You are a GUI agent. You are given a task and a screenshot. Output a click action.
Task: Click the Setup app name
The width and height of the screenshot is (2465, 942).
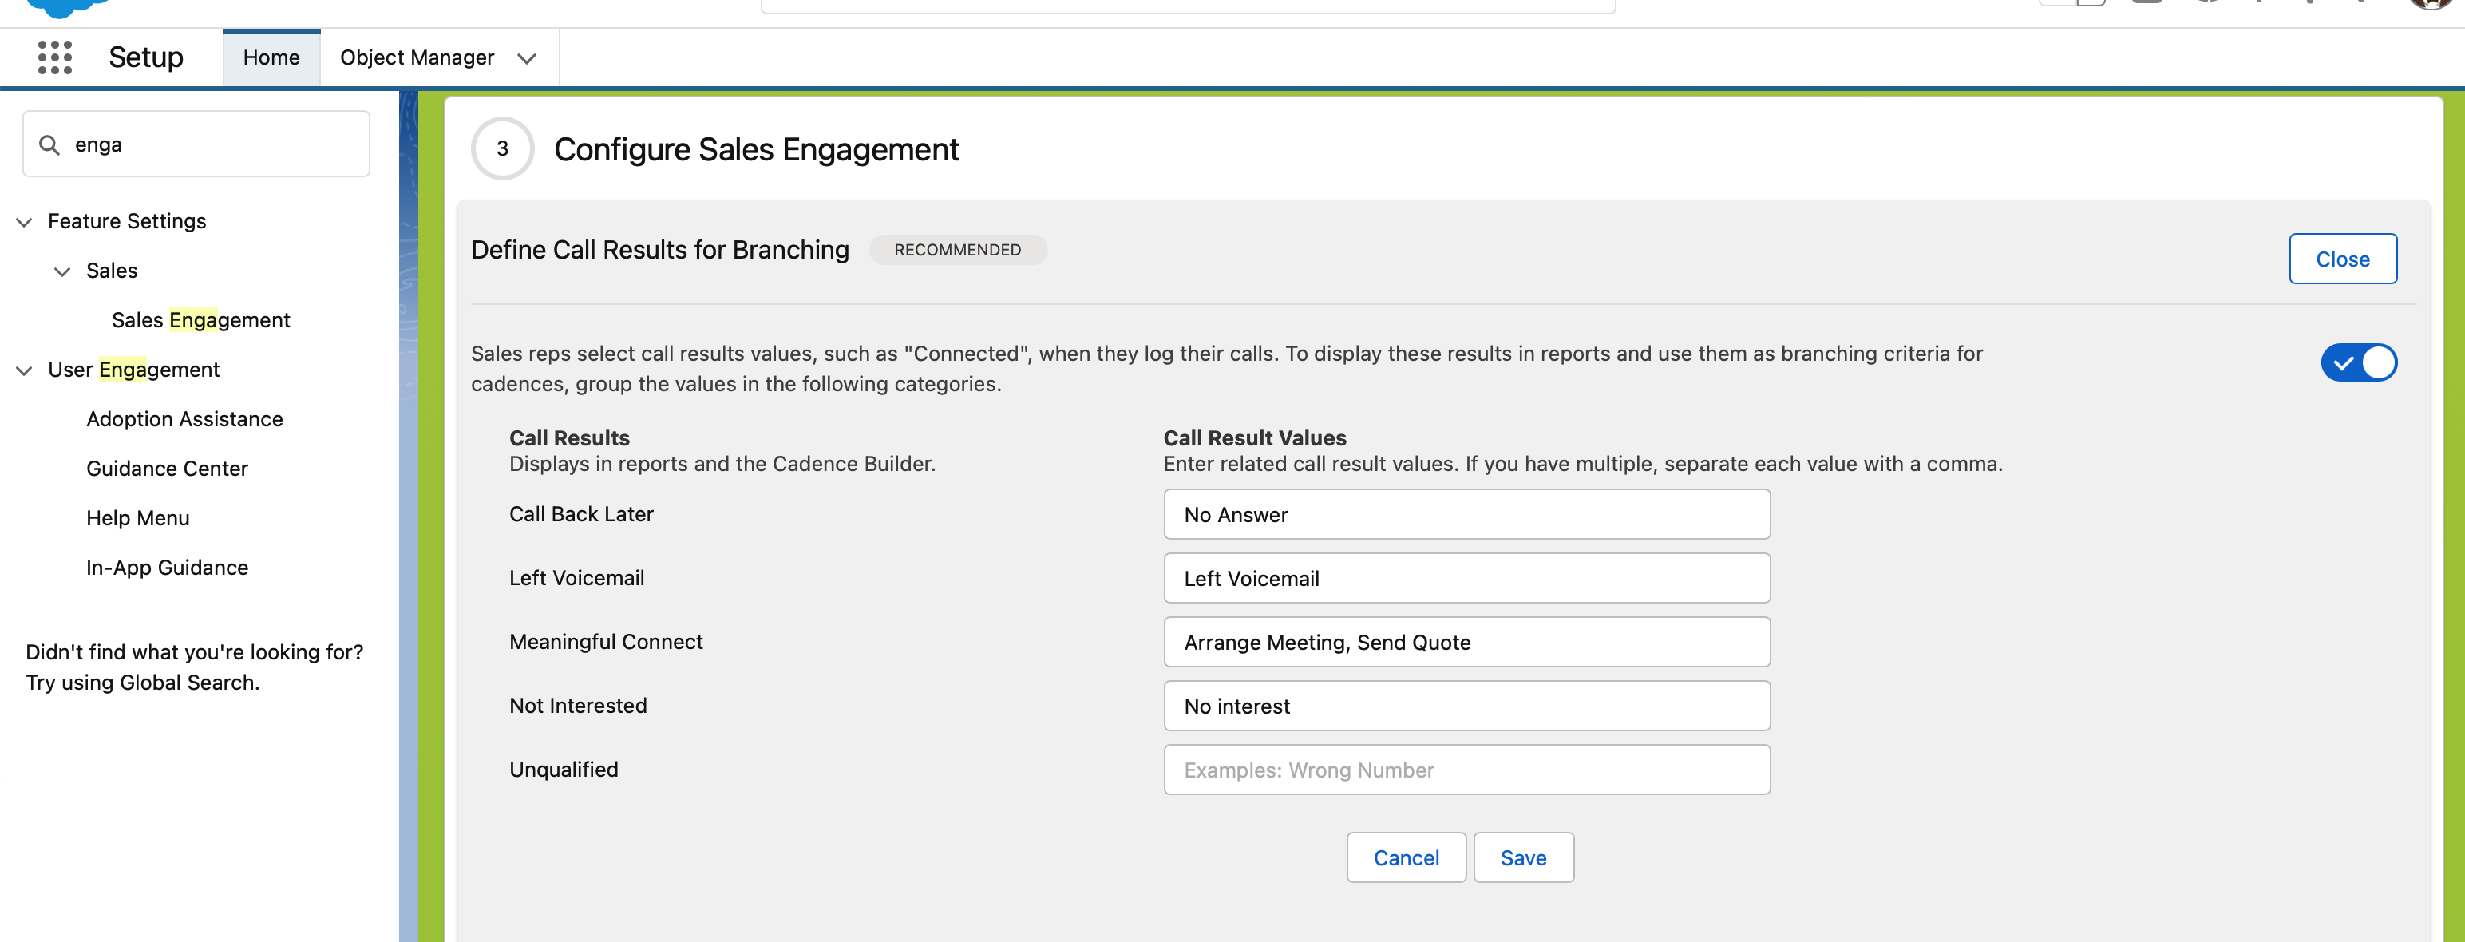pos(145,57)
